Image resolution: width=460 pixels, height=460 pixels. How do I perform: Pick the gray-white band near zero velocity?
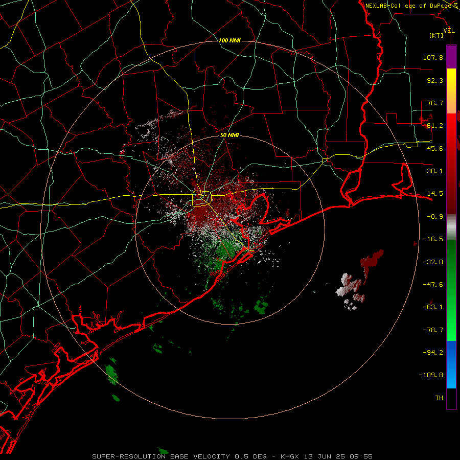coord(451,227)
